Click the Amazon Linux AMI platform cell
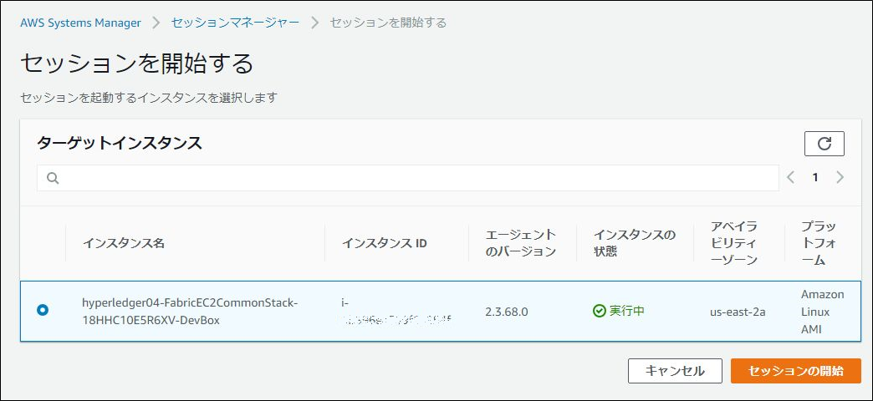The image size is (873, 401). click(x=822, y=312)
